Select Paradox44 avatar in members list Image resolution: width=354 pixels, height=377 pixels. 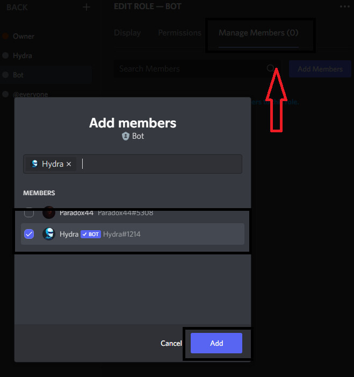click(49, 212)
